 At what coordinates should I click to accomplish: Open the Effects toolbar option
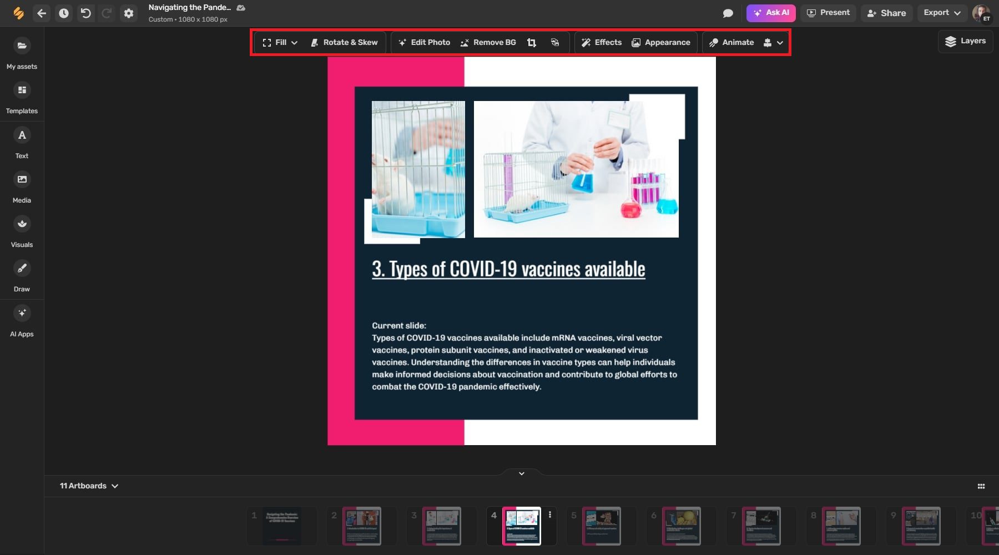point(601,43)
